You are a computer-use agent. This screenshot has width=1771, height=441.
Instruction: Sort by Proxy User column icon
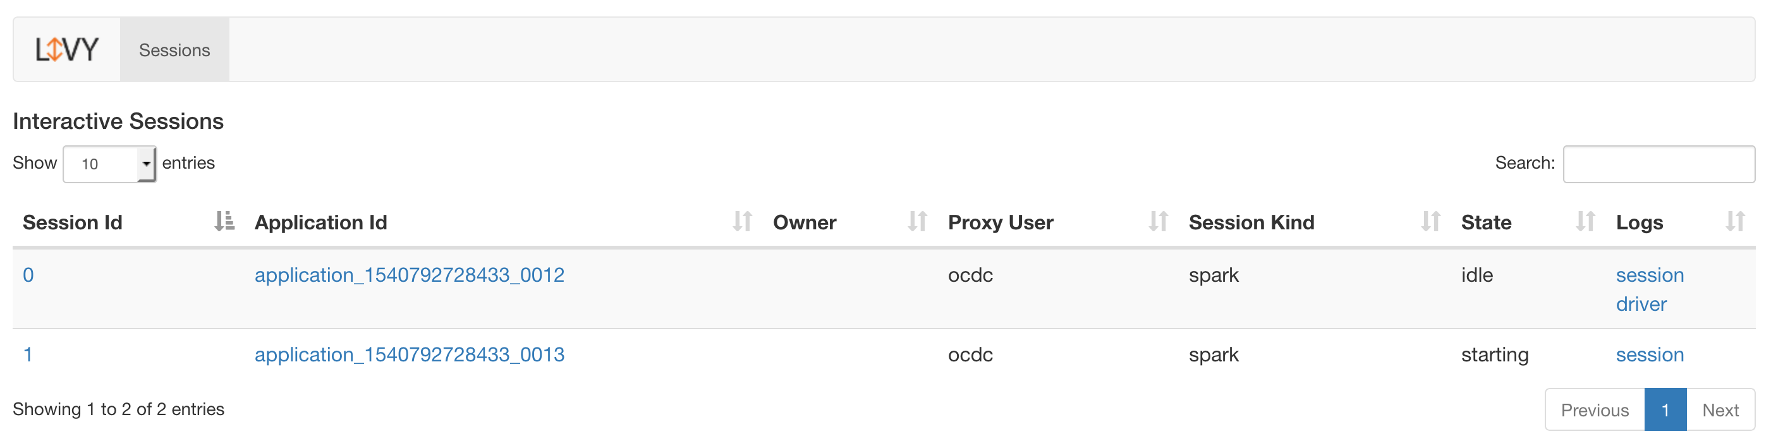tap(1158, 222)
